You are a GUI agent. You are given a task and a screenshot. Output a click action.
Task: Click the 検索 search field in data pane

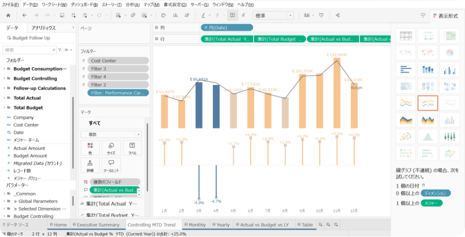(x=29, y=50)
